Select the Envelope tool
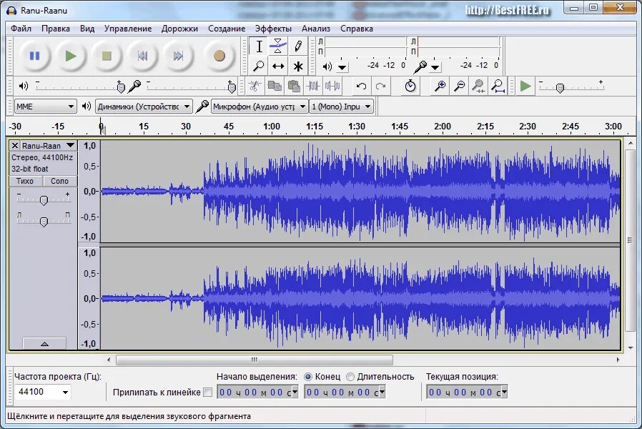Image resolution: width=642 pixels, height=429 pixels. (278, 46)
